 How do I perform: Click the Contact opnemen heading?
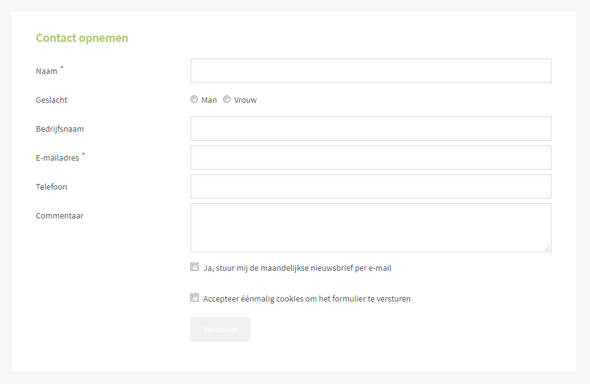click(x=82, y=38)
